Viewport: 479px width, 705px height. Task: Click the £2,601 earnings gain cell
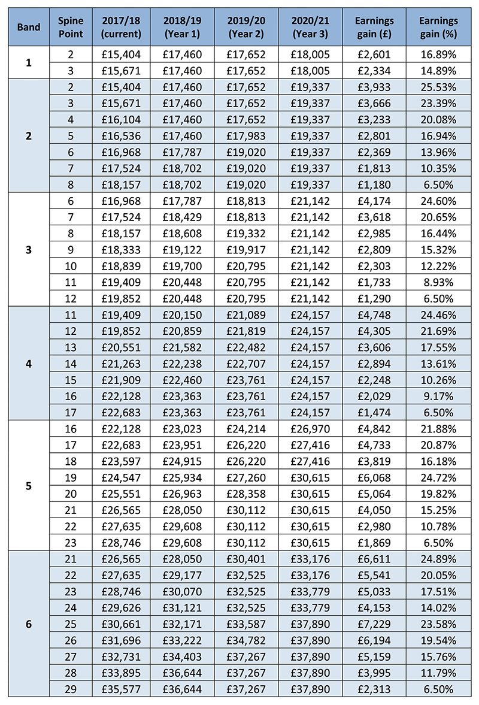coord(374,55)
